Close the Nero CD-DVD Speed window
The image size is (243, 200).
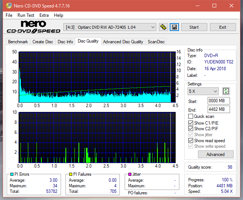[x=231, y=6]
